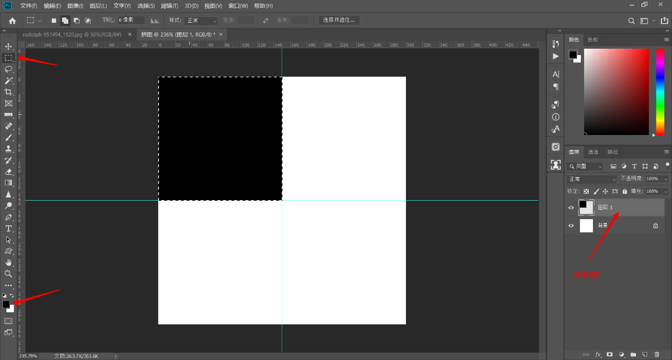Select the Dodge tool

tap(8, 206)
